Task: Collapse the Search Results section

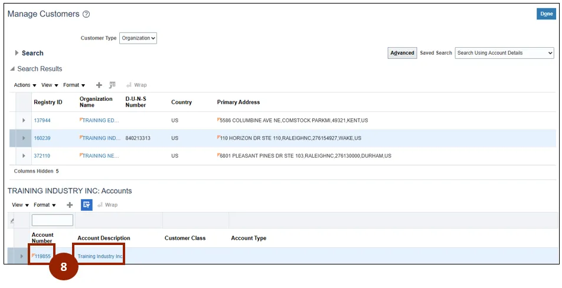Action: tap(13, 69)
